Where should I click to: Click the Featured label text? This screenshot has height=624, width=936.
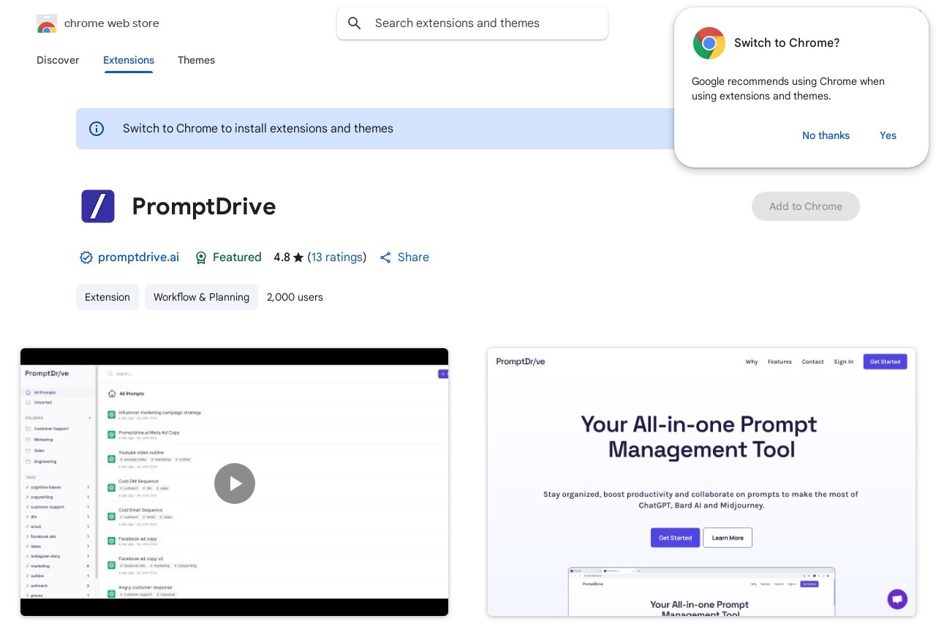pos(237,258)
